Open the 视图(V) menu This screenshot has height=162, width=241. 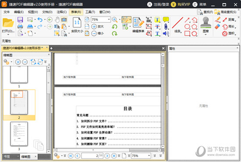[33, 12]
